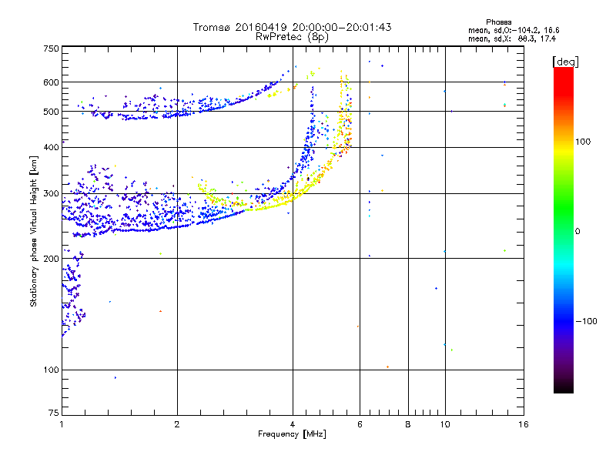616x462 pixels.
Task: Click the 'mean, sd,O:-104.2, 16.6' statistic
Action: coord(514,30)
